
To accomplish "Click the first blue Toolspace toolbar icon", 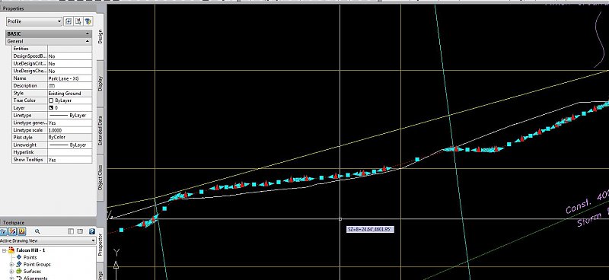I will click(x=4, y=231).
